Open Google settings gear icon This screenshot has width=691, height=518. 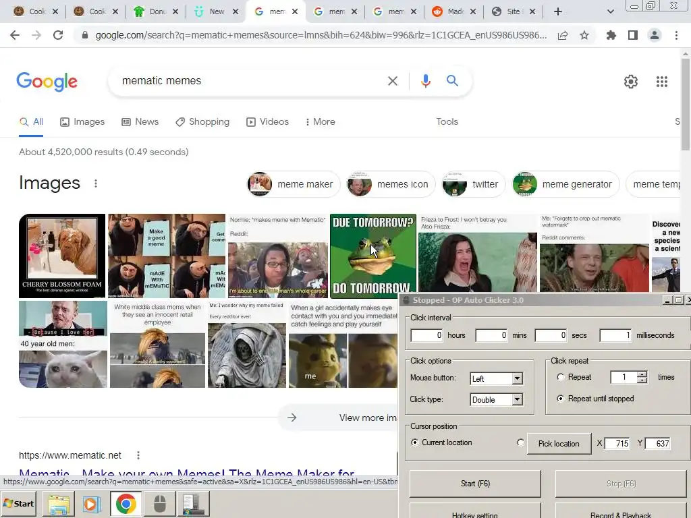point(631,82)
